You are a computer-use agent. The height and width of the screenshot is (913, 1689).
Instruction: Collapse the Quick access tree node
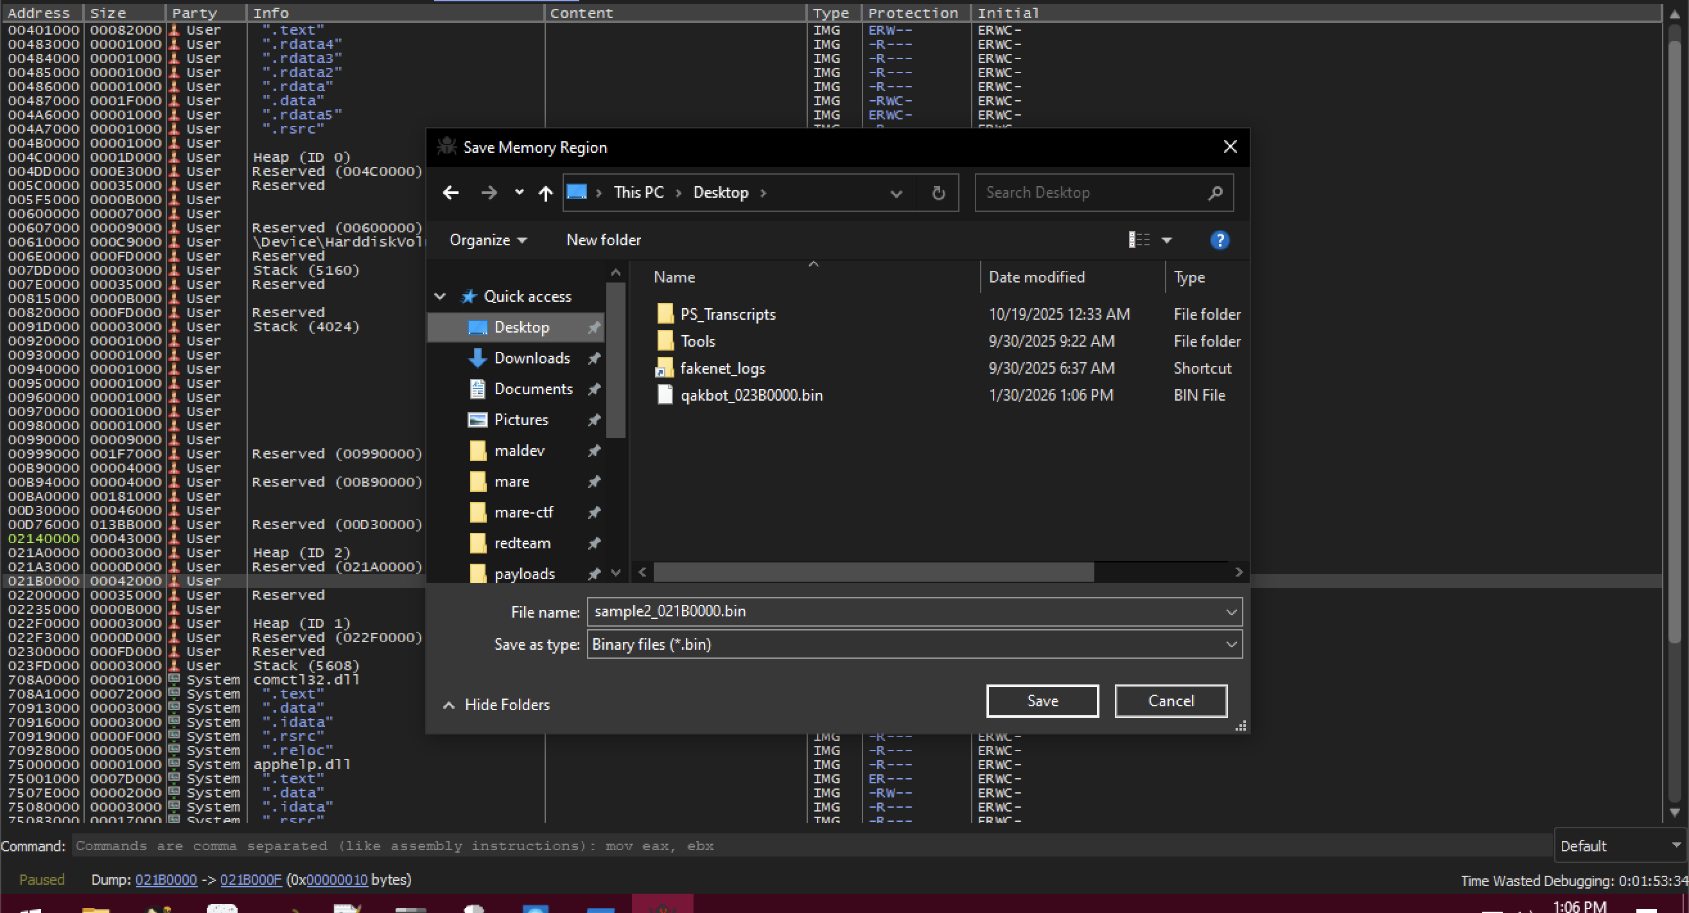click(440, 296)
